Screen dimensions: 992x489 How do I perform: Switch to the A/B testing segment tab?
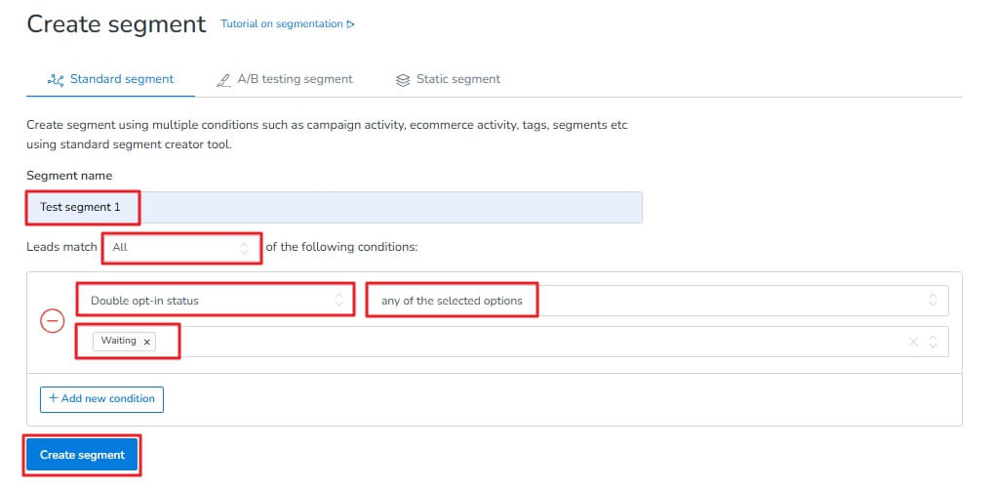pyautogui.click(x=295, y=79)
